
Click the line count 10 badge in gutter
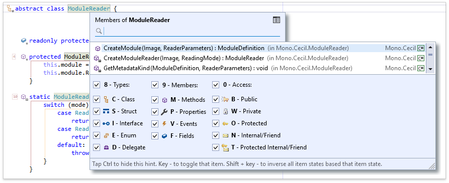tap(15, 97)
